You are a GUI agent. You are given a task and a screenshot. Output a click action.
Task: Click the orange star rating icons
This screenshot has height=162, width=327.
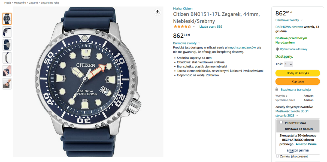tap(182, 27)
